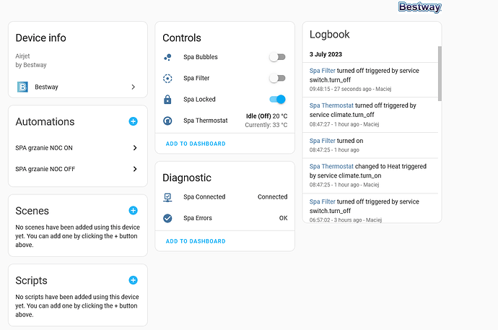
Task: Click the Spa Filter icon
Action: pos(167,78)
